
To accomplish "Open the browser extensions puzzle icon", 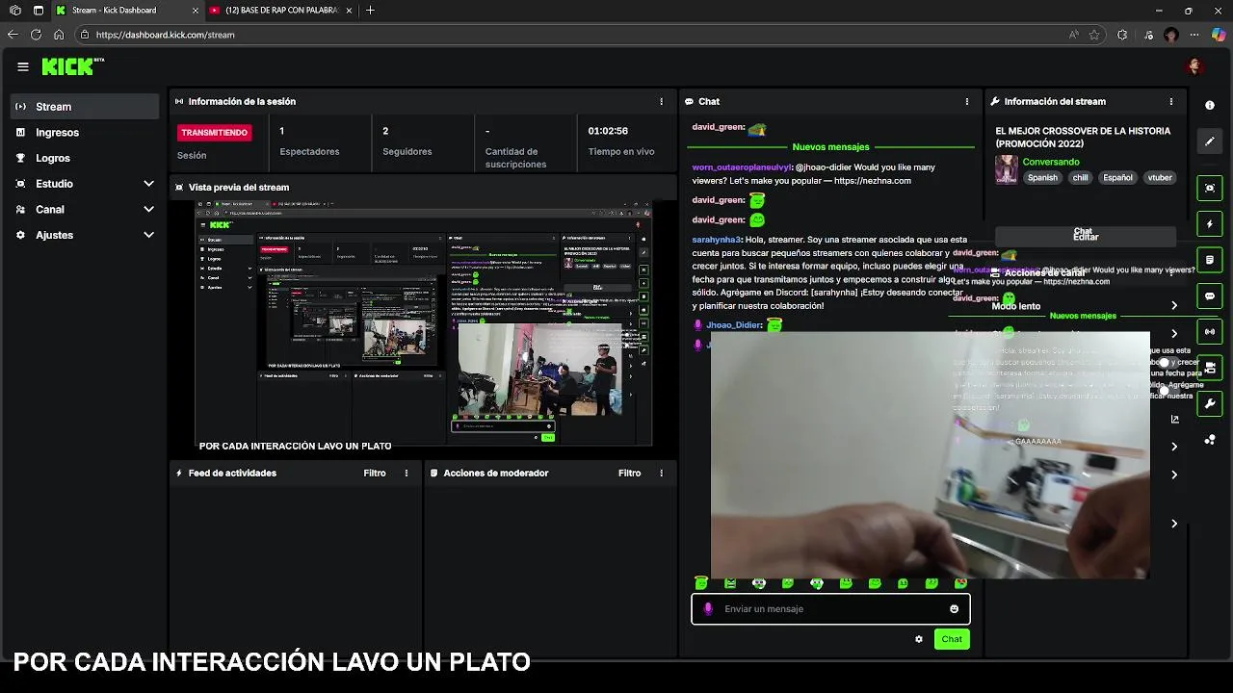I will pyautogui.click(x=1122, y=35).
